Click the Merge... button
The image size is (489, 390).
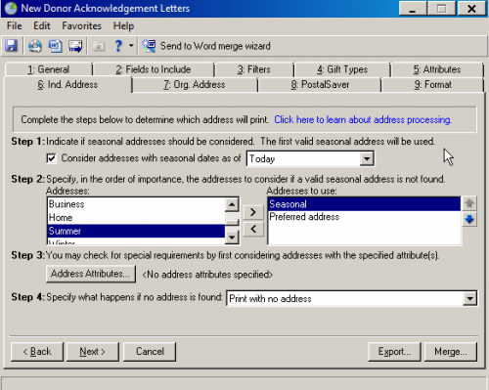click(x=451, y=352)
